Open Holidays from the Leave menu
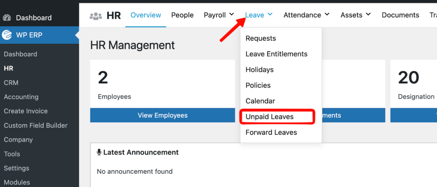This screenshot has width=437, height=187. [x=259, y=70]
